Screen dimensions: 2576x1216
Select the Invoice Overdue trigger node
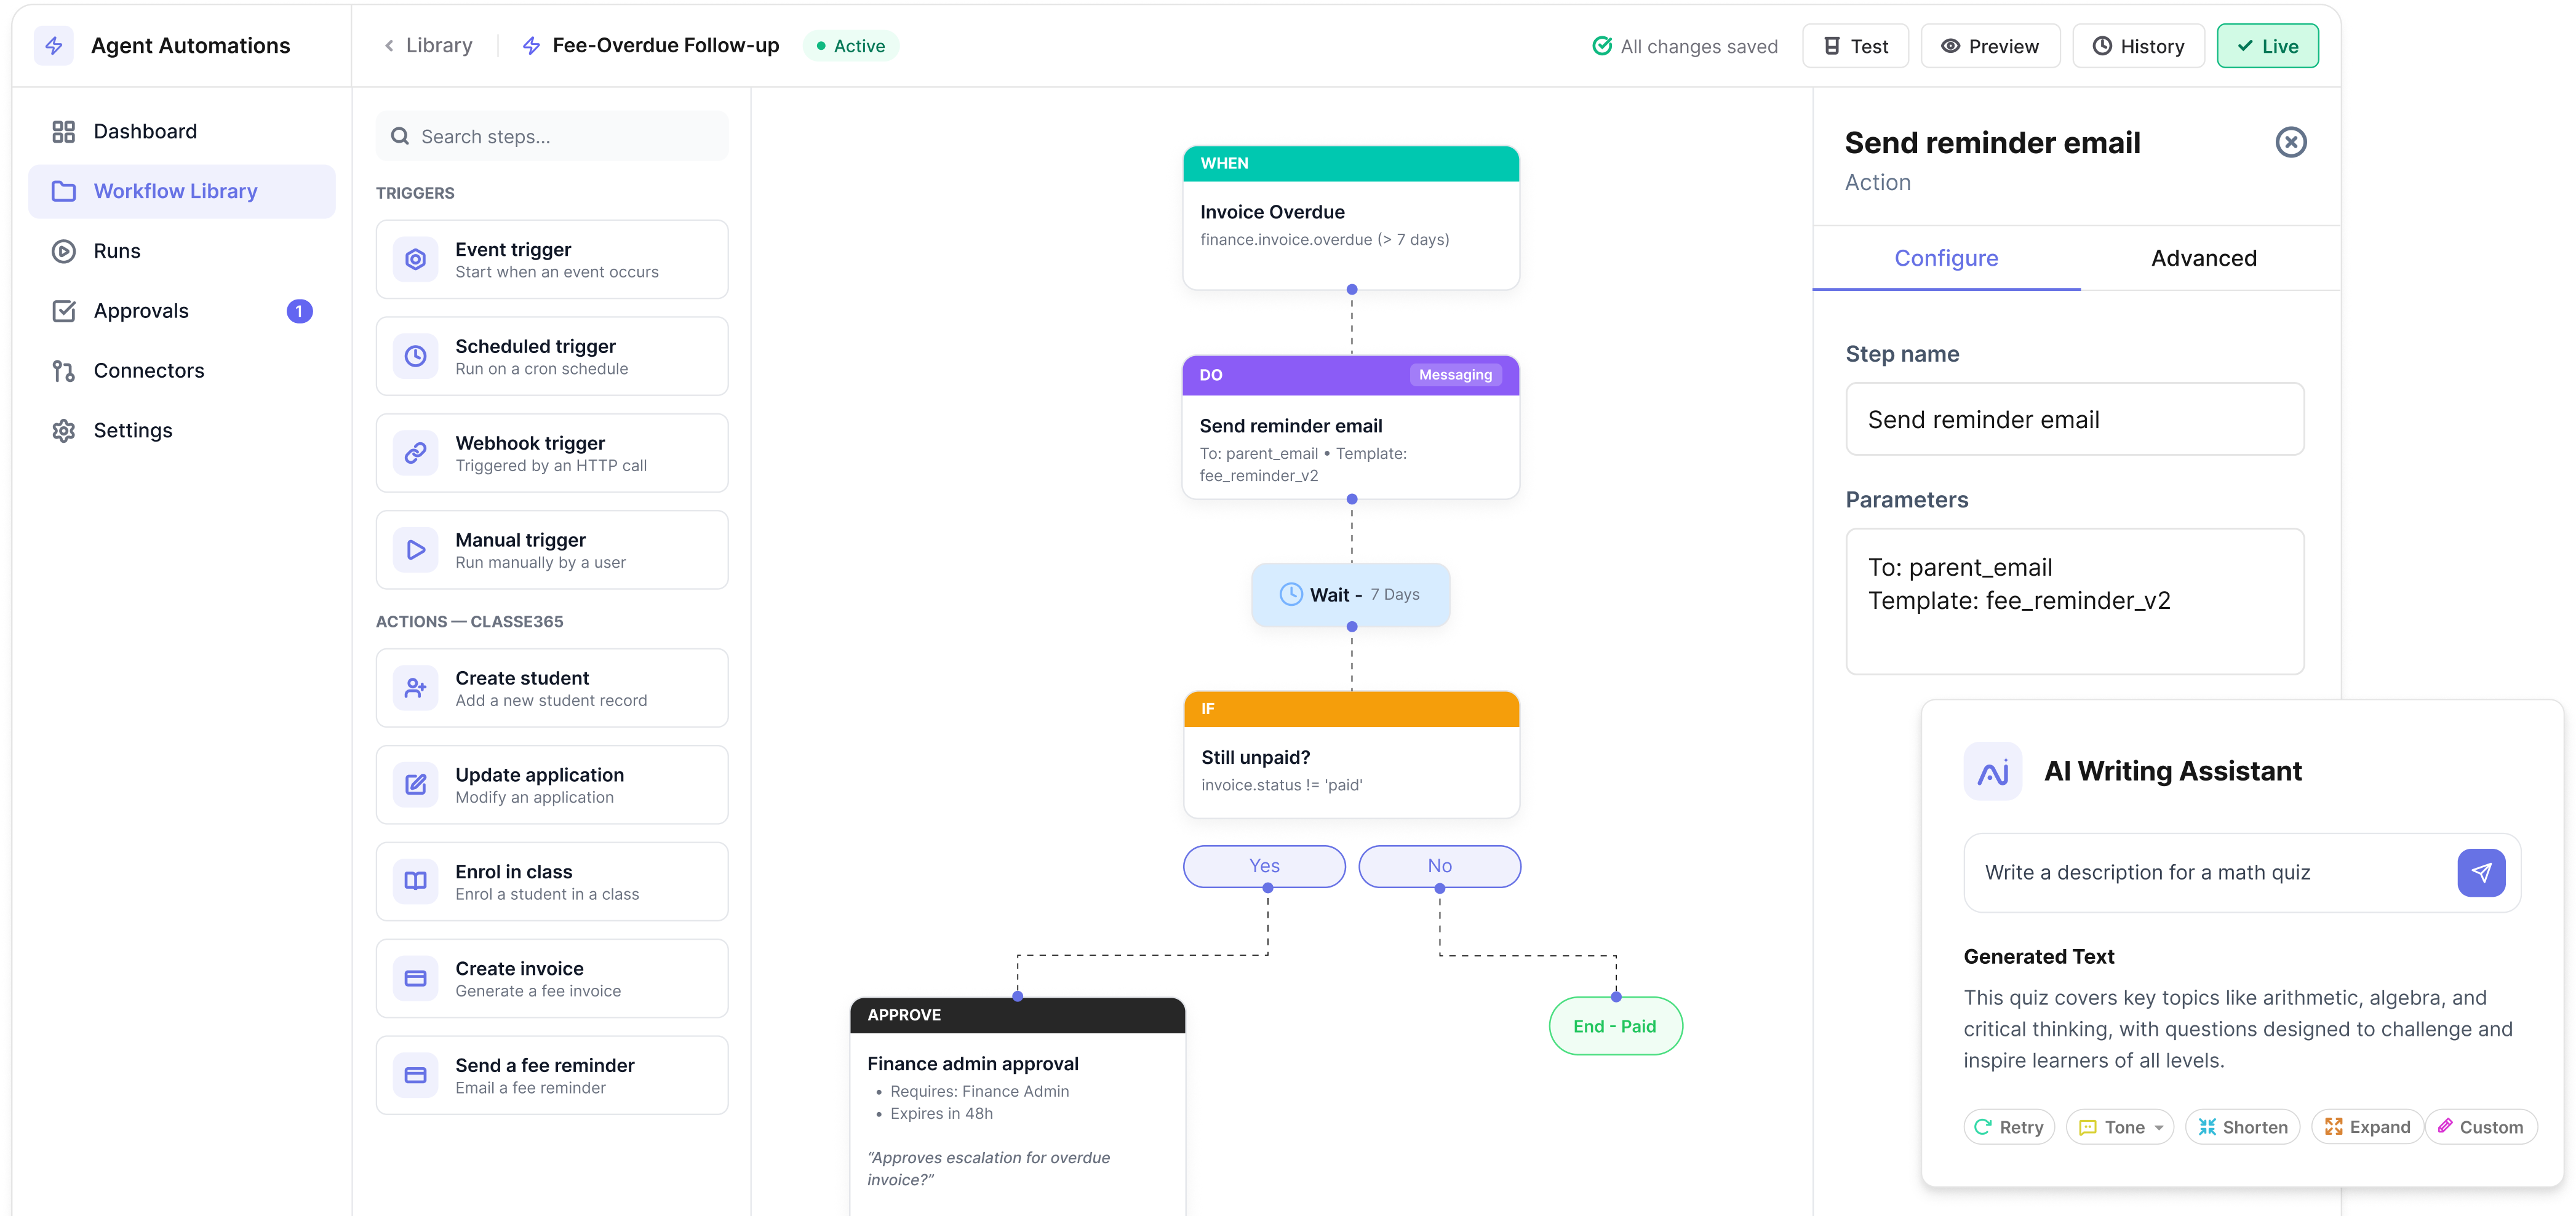pyautogui.click(x=1351, y=218)
